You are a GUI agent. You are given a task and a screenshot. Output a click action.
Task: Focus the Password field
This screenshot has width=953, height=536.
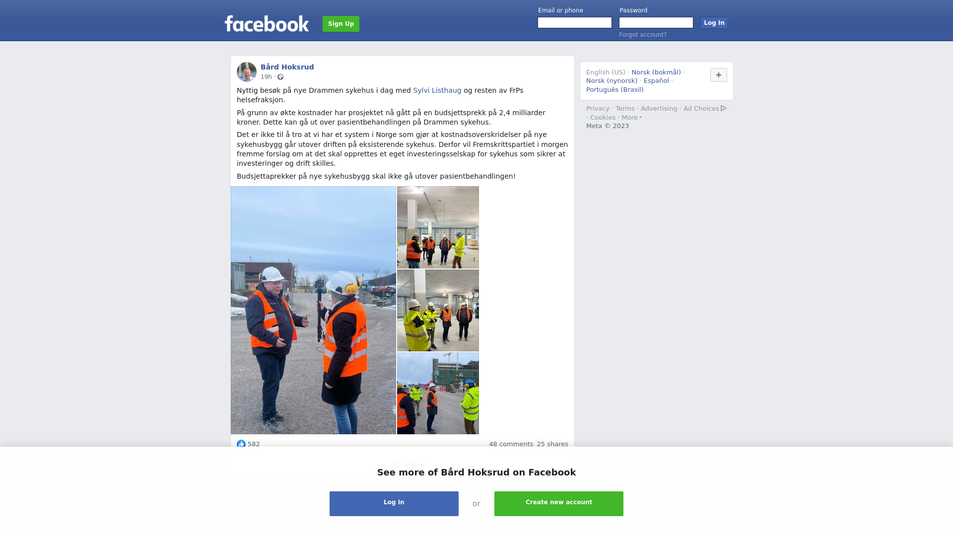[656, 23]
